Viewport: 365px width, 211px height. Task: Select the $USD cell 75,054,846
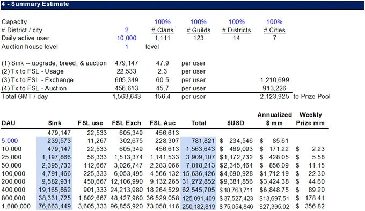click(236, 206)
